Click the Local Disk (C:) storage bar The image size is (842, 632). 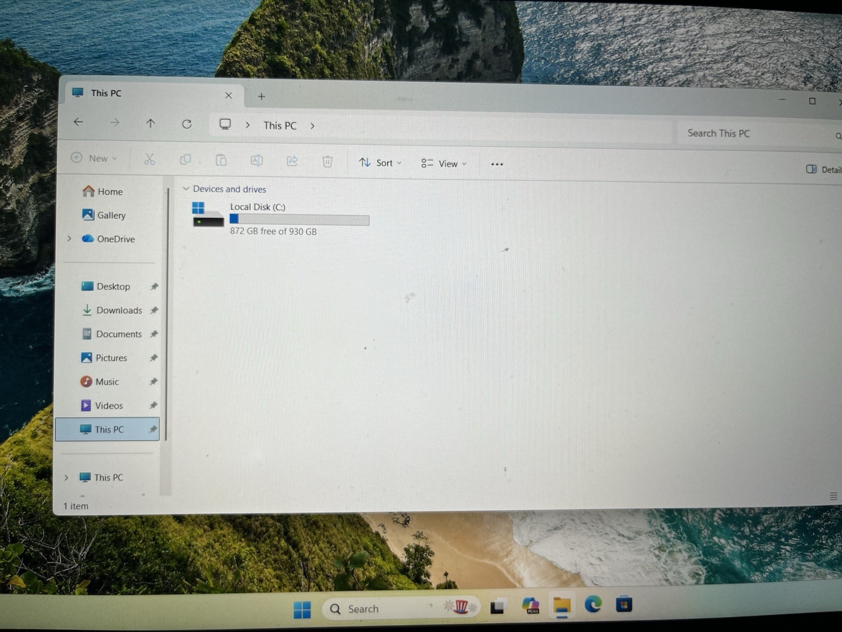point(299,220)
